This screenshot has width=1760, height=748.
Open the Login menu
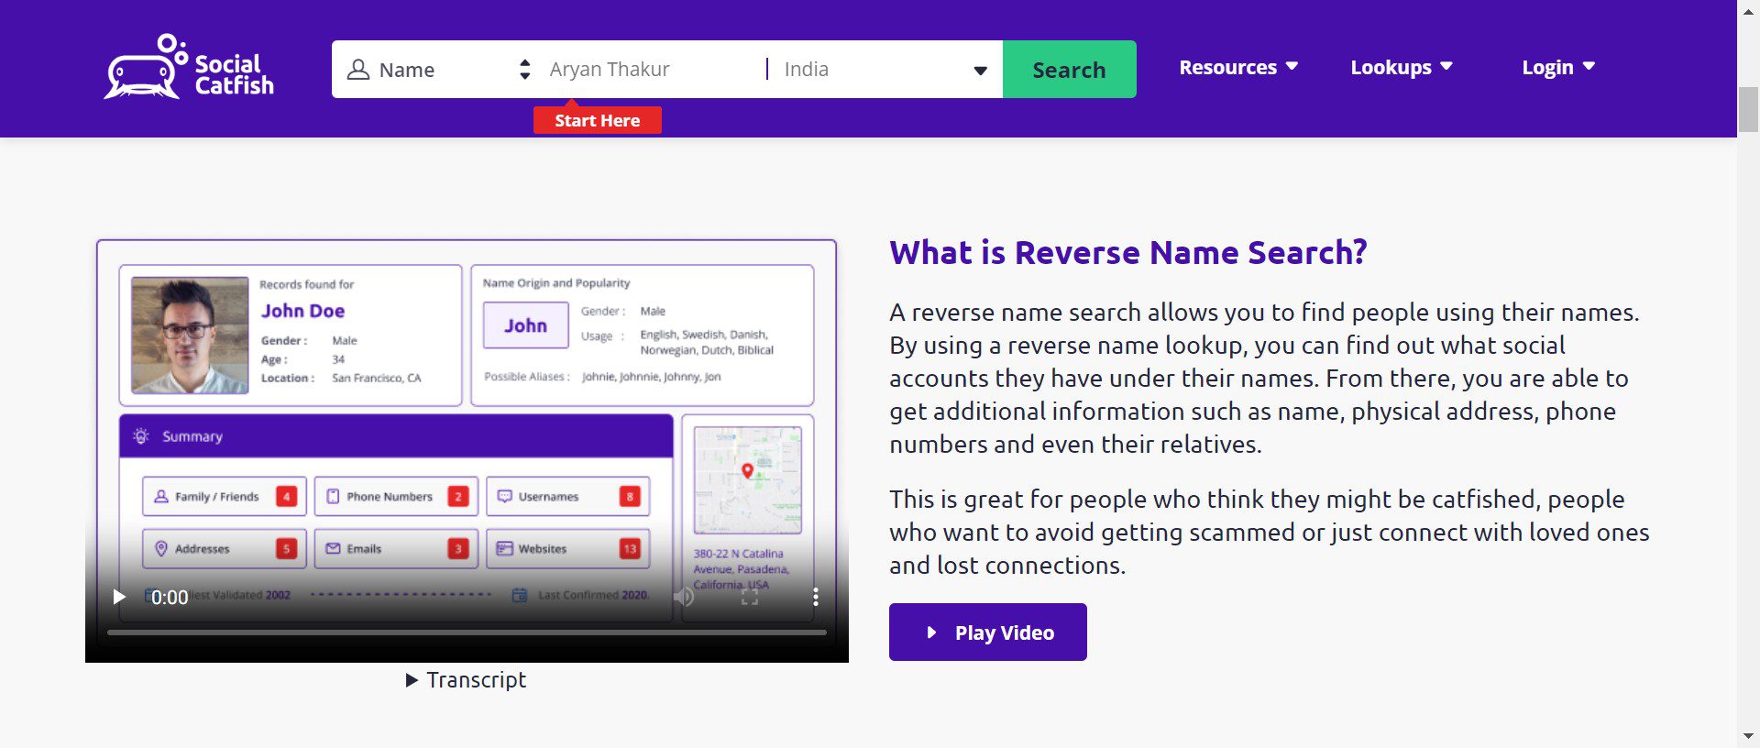pyautogui.click(x=1557, y=68)
